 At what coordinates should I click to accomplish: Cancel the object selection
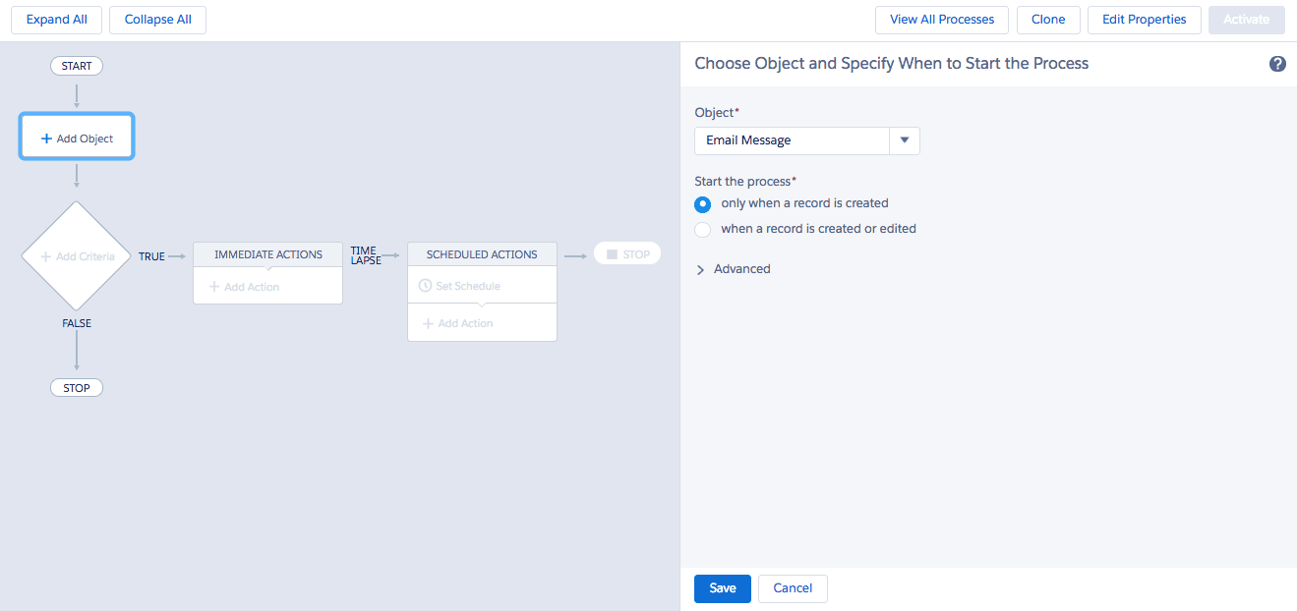click(x=792, y=587)
